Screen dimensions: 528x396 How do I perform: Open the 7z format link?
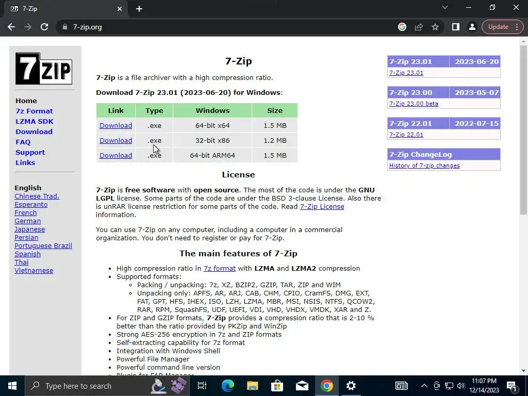pos(220,268)
